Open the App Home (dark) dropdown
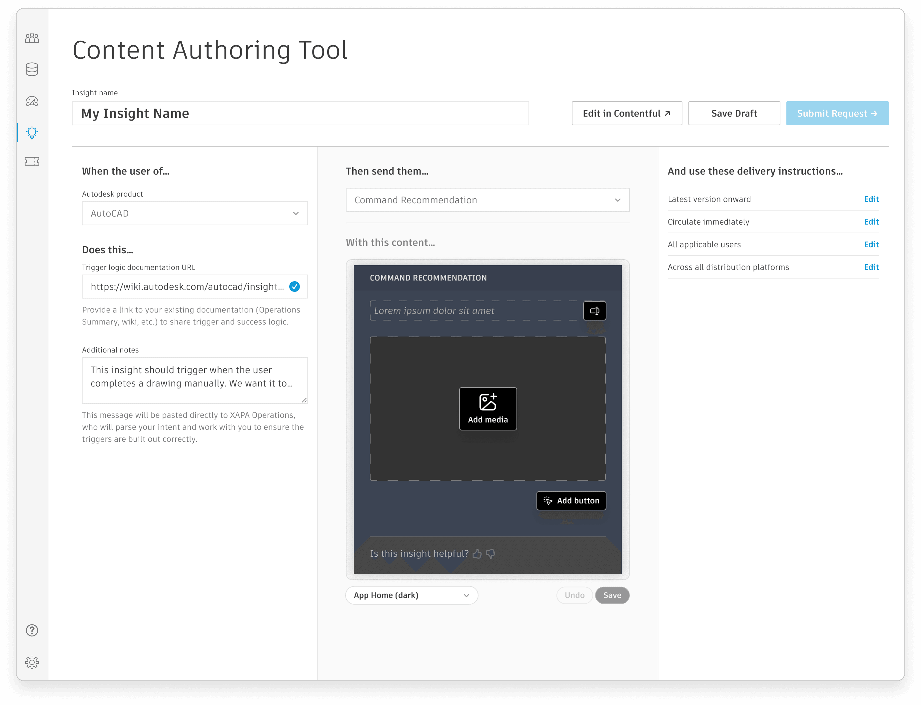This screenshot has height=705, width=921. (x=412, y=595)
